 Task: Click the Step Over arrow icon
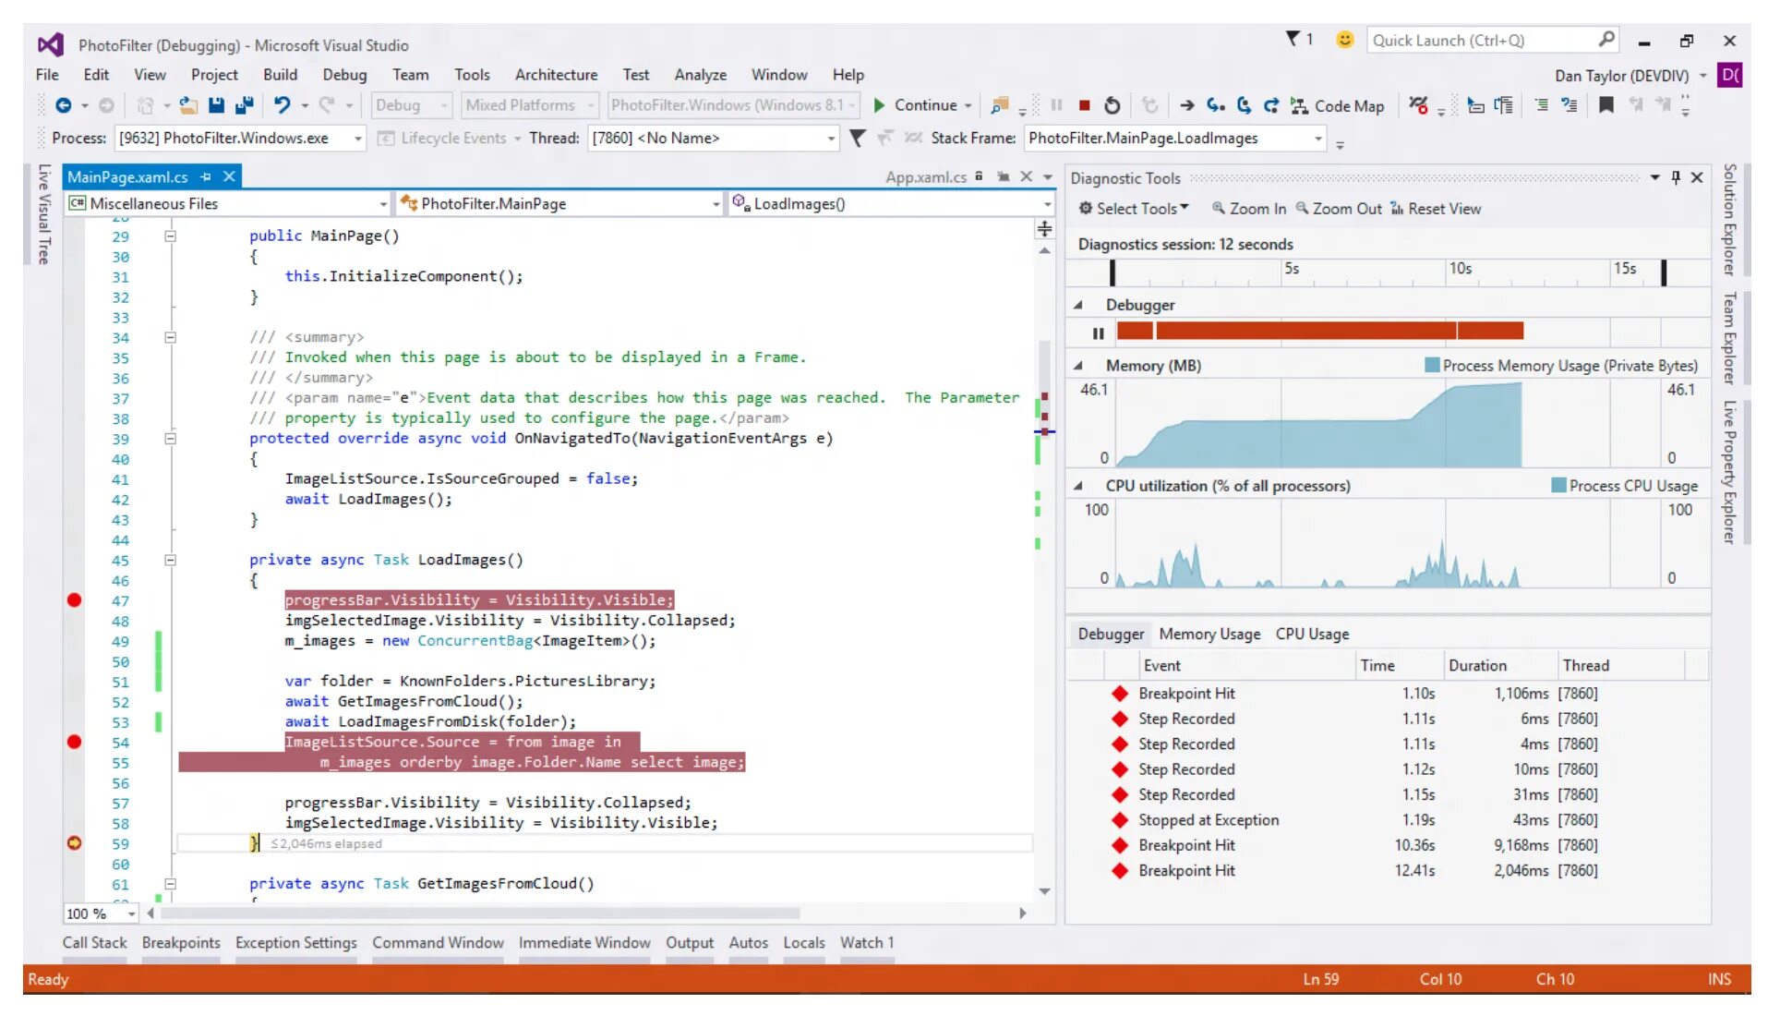click(1244, 105)
